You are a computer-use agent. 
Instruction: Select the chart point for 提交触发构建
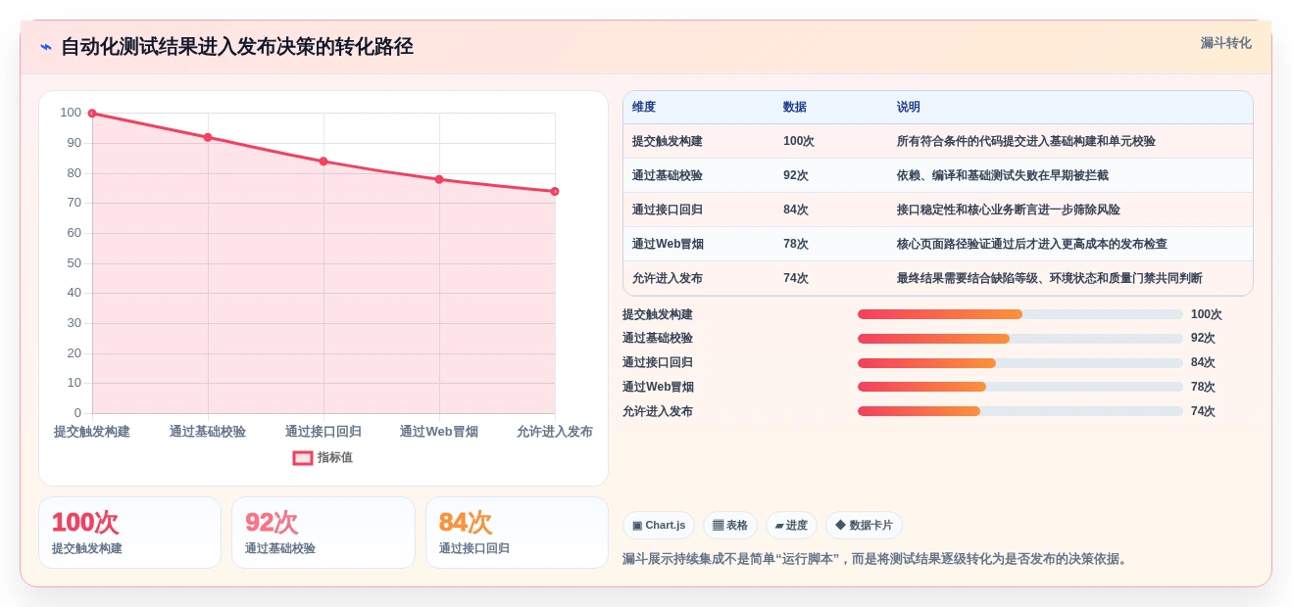point(92,114)
